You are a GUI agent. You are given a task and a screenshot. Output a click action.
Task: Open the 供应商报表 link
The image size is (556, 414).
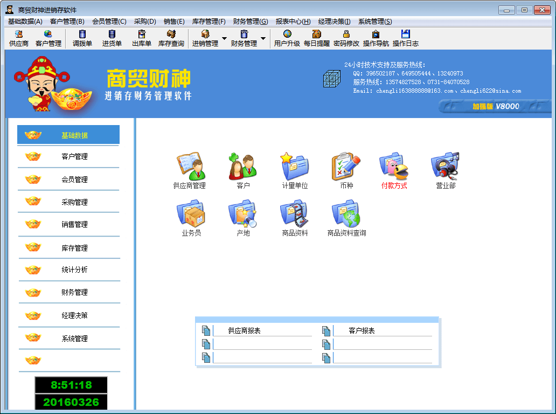tap(244, 330)
